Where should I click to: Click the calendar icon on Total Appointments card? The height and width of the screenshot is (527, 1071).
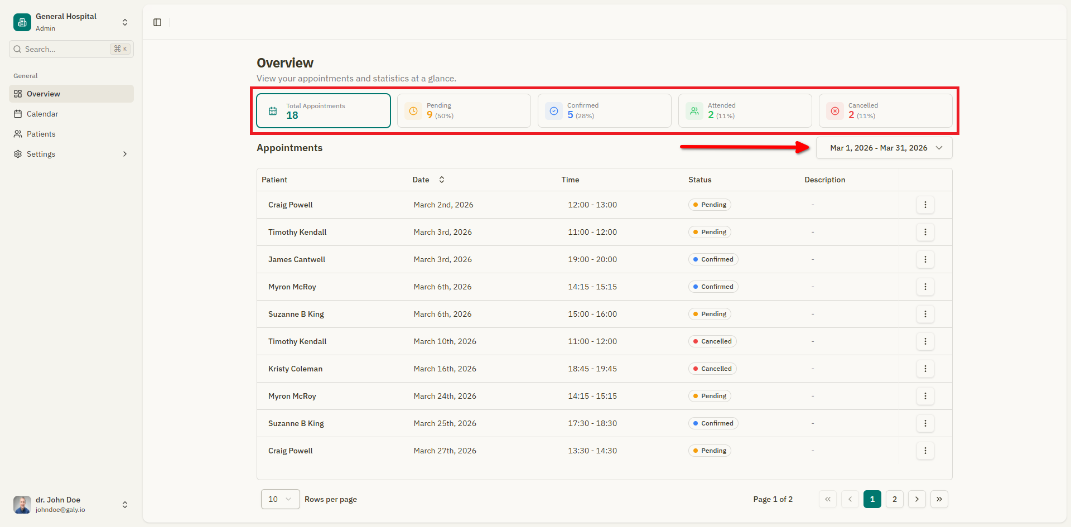[x=272, y=110]
